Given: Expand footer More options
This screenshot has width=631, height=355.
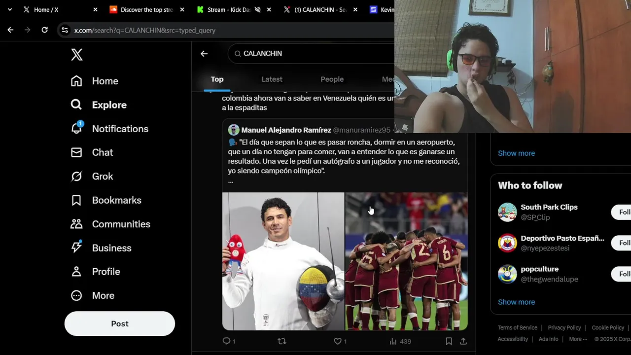Looking at the screenshot, I should pos(578,339).
